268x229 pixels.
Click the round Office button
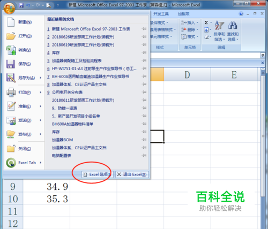(x=9, y=8)
